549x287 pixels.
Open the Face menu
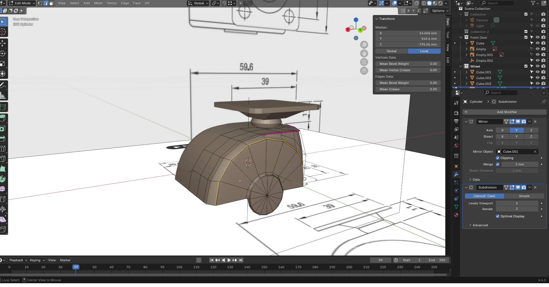click(137, 3)
